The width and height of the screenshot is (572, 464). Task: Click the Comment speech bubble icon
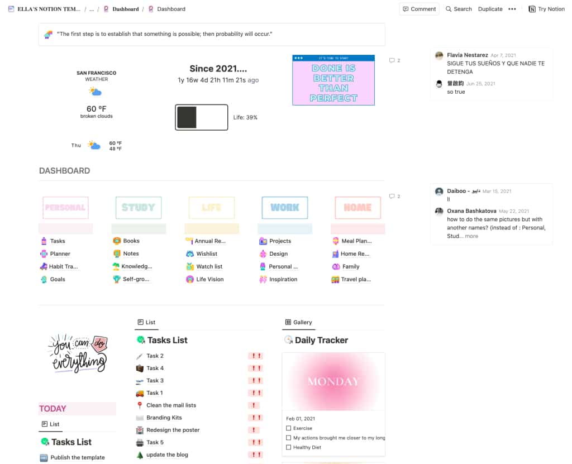pos(406,9)
